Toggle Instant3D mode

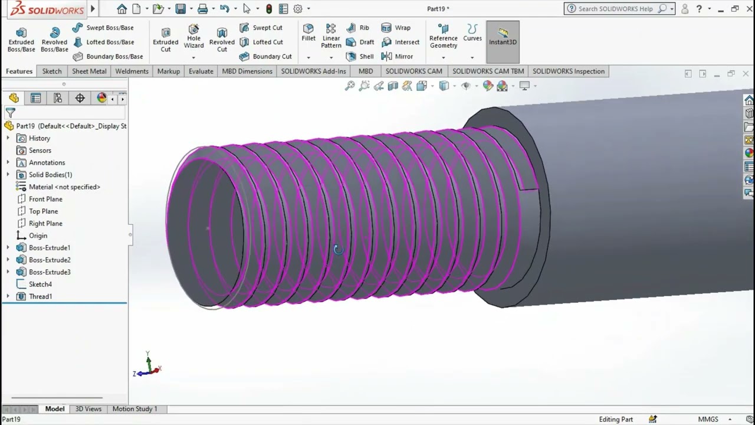click(x=503, y=41)
